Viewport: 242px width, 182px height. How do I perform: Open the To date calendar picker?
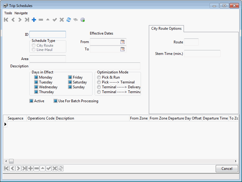(x=123, y=49)
